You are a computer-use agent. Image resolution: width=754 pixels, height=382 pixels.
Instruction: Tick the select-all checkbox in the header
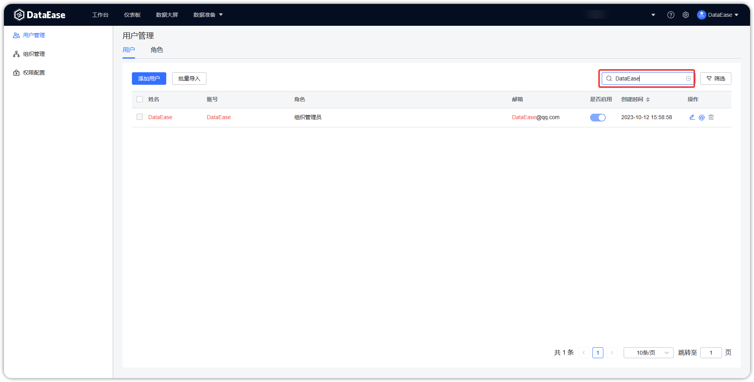[x=140, y=99]
